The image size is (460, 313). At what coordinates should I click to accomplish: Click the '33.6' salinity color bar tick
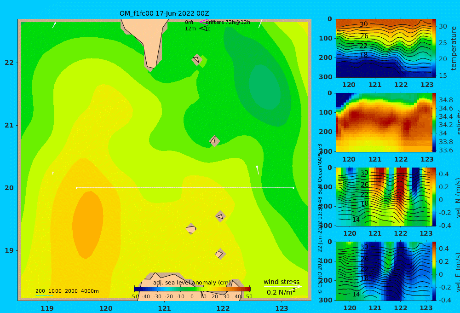coord(446,151)
